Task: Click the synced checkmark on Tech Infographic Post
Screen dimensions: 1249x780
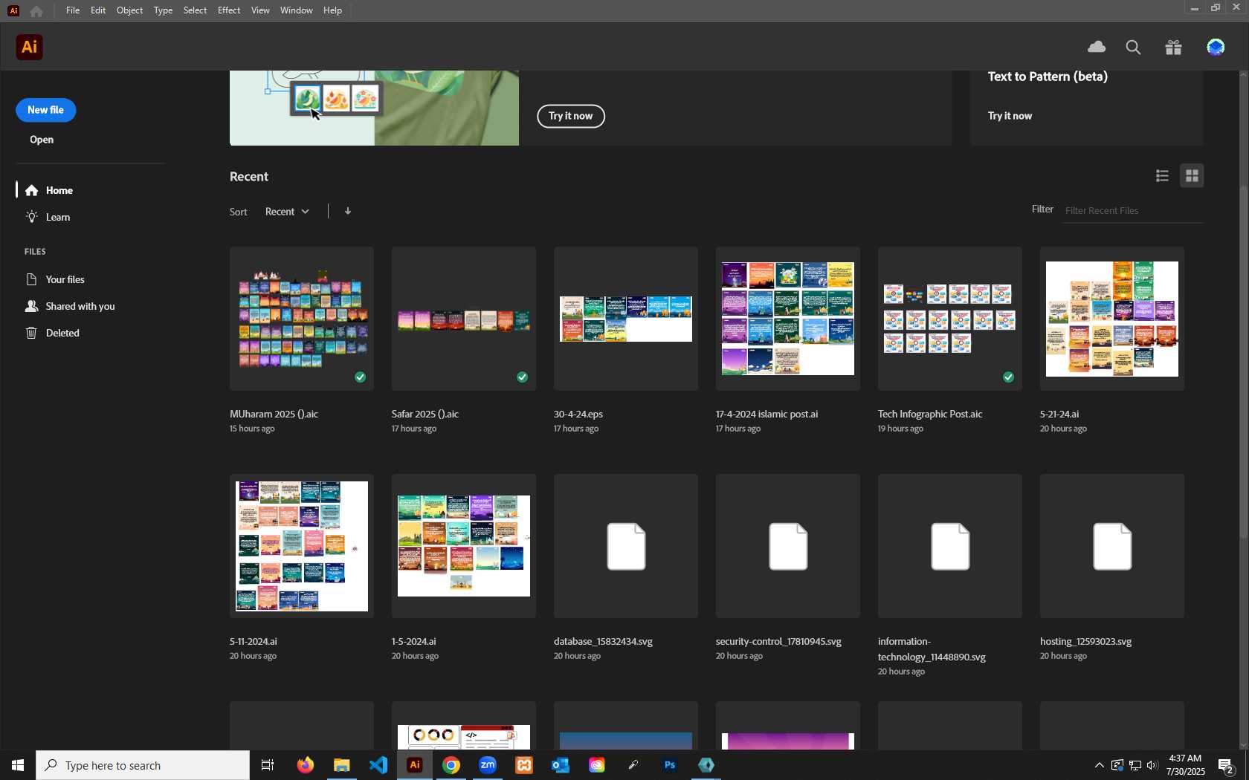Action: click(x=1009, y=377)
